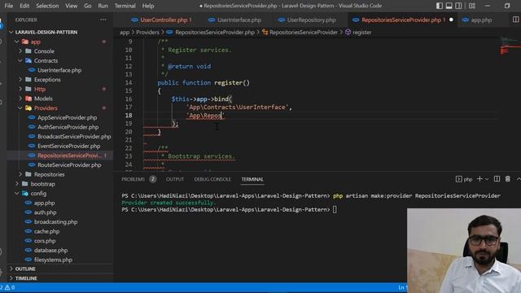The height and width of the screenshot is (293, 521).
Task: Expand the TIMELINE section
Action: tap(26, 278)
